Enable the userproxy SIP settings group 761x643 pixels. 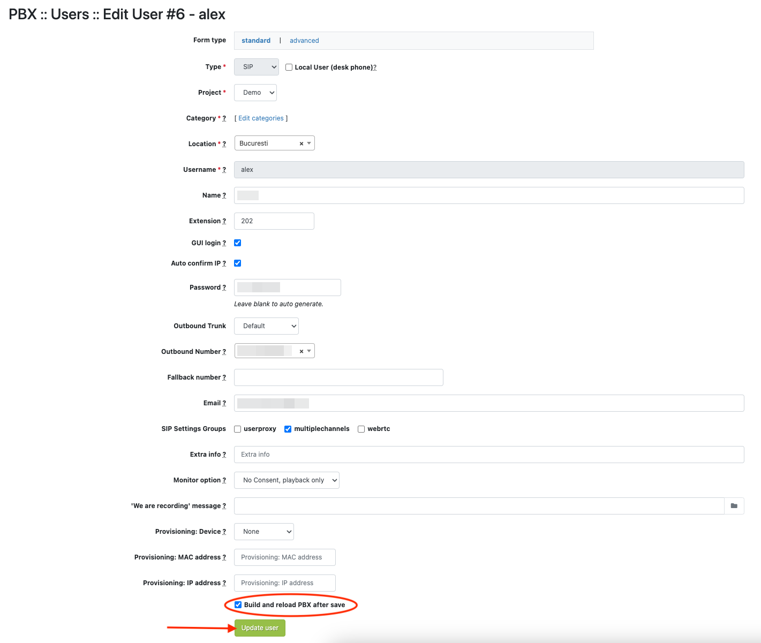[238, 429]
